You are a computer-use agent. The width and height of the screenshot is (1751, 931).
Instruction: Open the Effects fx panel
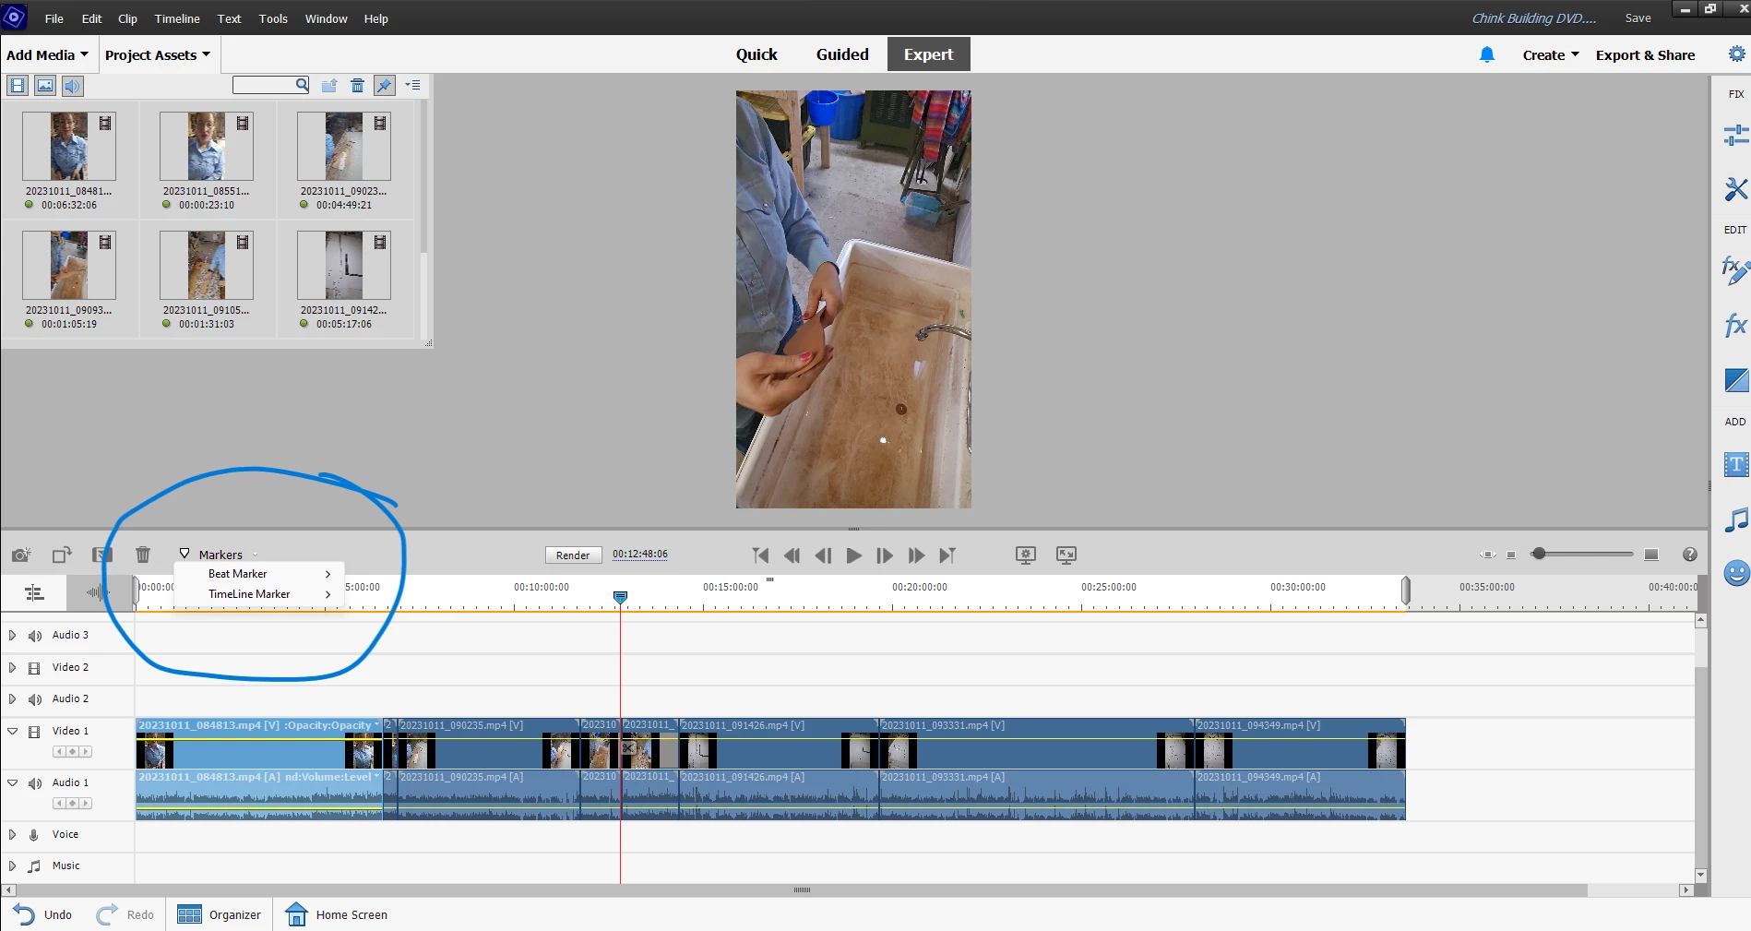point(1735,326)
